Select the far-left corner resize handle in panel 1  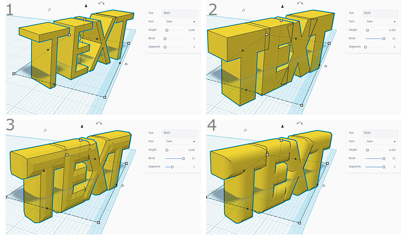pos(14,74)
